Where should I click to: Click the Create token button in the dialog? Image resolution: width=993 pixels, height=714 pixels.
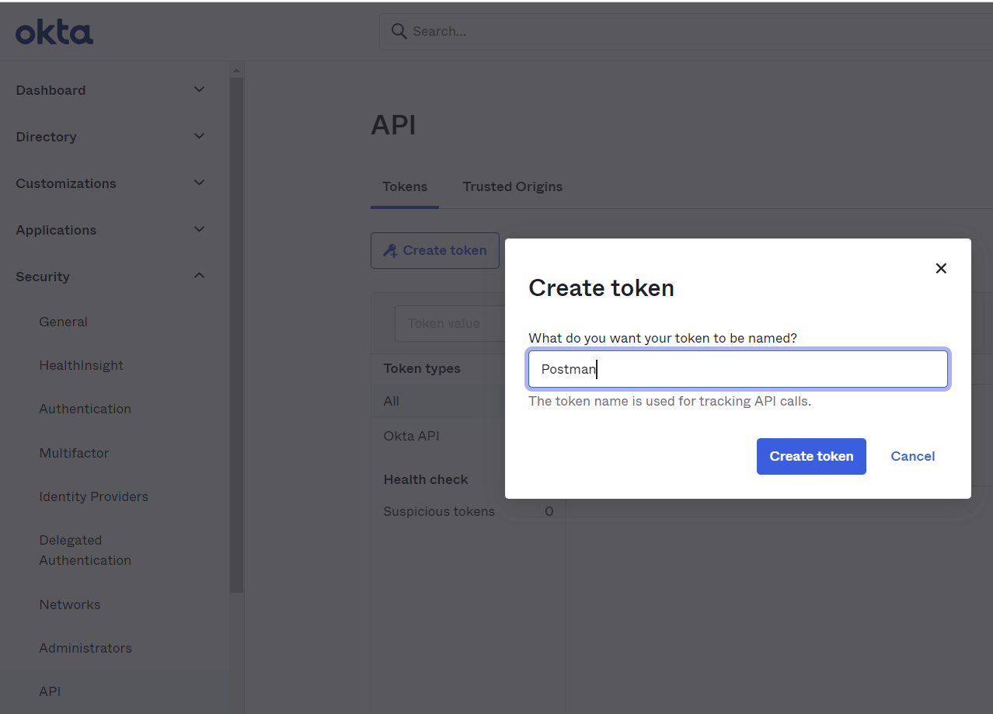click(811, 456)
